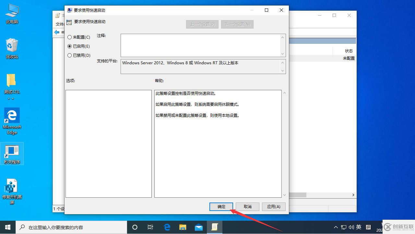Open 此电脑 desktop icon
This screenshot has width=415, height=234.
(x=12, y=14)
